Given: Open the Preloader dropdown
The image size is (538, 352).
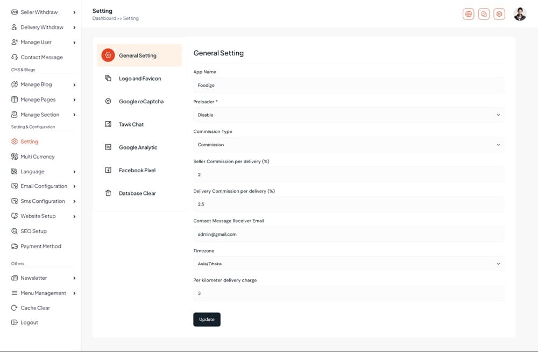Looking at the screenshot, I should (x=348, y=115).
